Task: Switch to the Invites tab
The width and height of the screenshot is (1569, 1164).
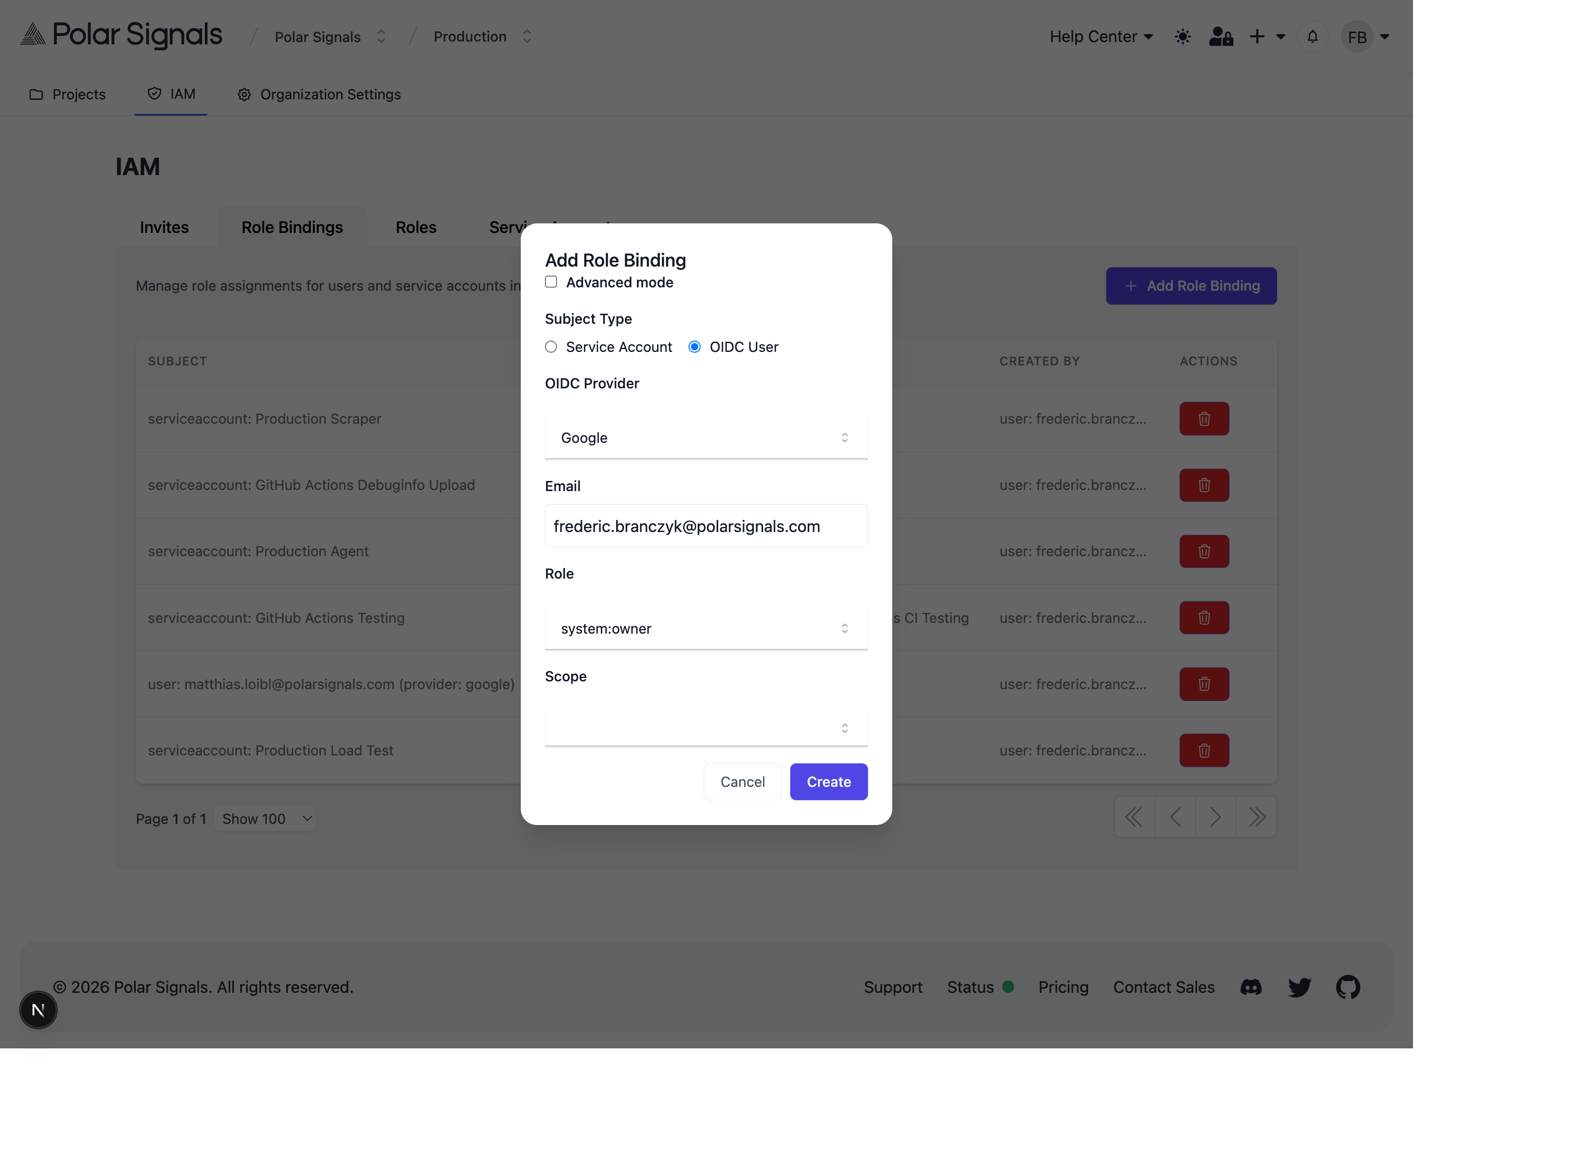Action: [x=164, y=227]
